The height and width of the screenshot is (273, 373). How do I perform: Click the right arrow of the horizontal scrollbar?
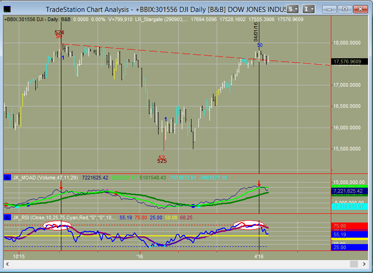point(364,264)
